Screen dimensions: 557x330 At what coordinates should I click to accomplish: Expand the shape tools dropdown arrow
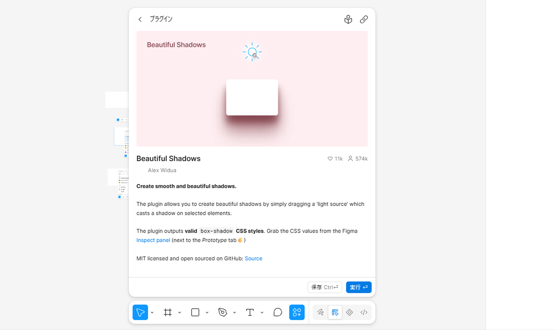click(x=207, y=313)
